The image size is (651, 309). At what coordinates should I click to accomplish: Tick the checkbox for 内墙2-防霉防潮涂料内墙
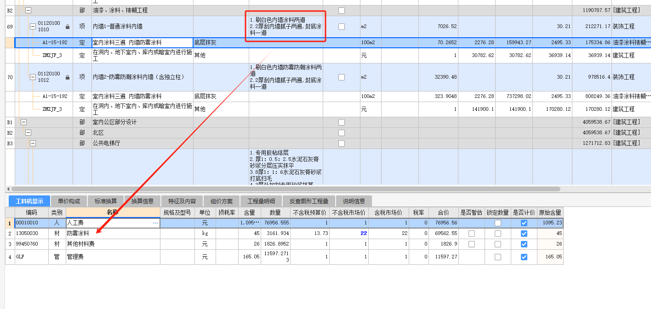pos(341,77)
